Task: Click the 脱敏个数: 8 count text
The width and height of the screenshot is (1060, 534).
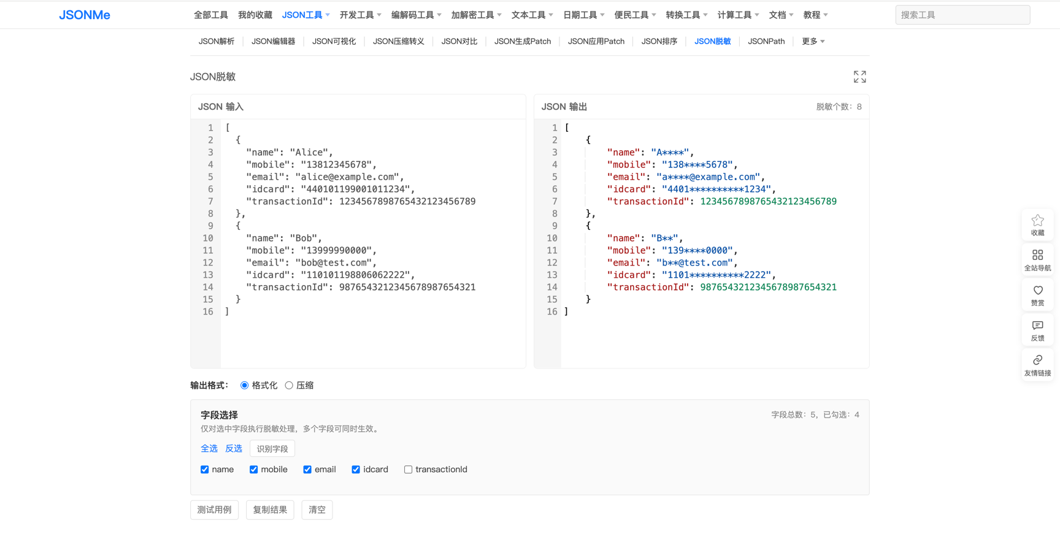Action: (839, 107)
